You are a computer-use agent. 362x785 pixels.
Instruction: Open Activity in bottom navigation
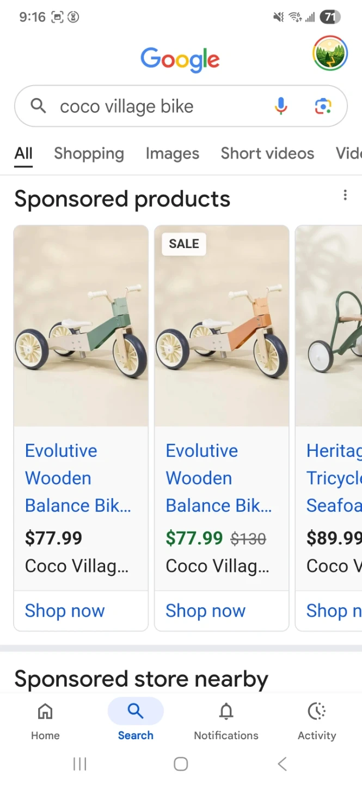pyautogui.click(x=317, y=721)
